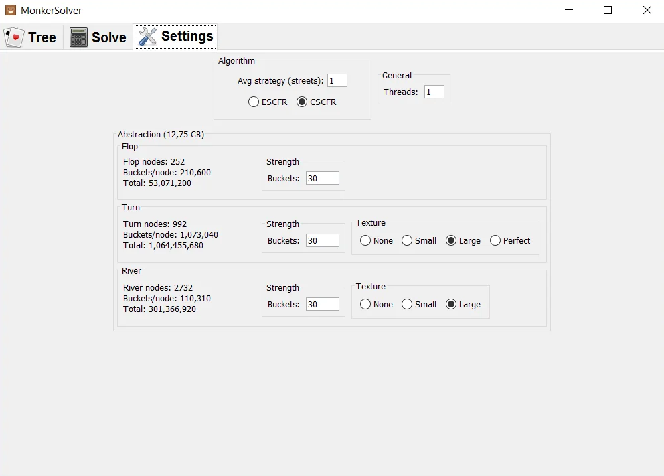
Task: Select Large texture for River
Action: pyautogui.click(x=463, y=304)
